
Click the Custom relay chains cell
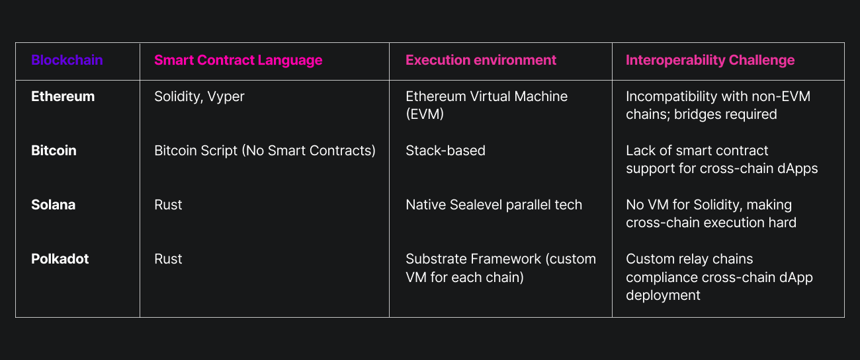coord(718,277)
